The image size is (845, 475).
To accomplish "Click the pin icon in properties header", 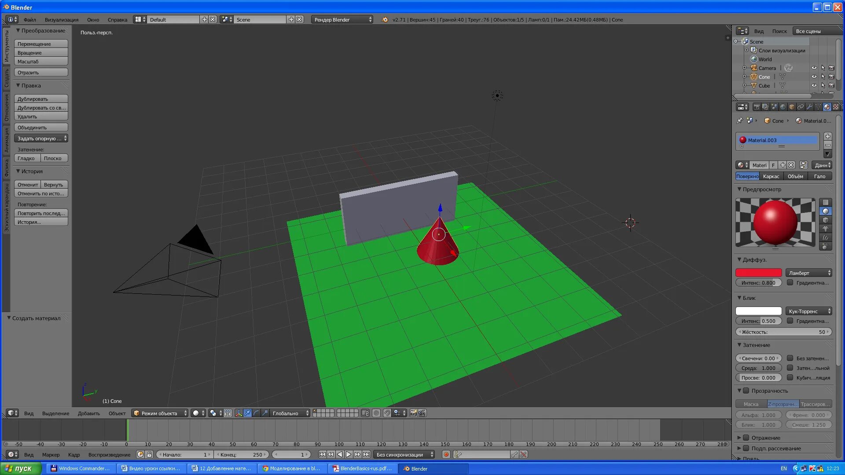I will [x=739, y=121].
